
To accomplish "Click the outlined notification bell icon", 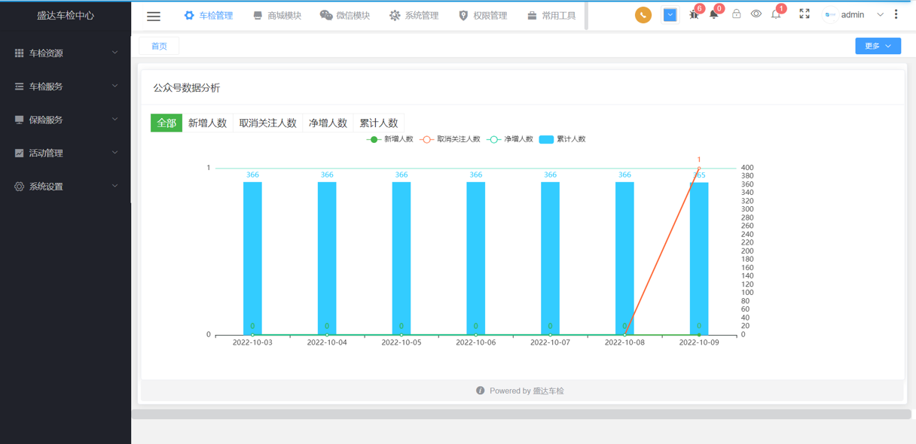I will pos(775,15).
